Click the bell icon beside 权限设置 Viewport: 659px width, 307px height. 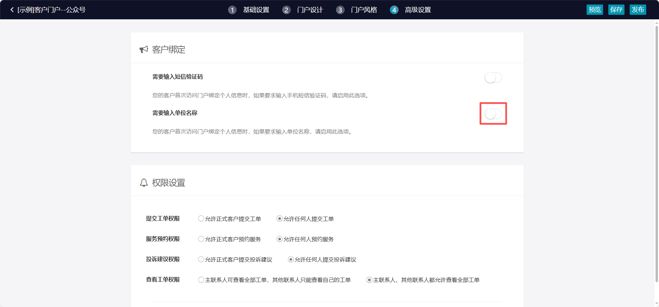click(x=144, y=182)
